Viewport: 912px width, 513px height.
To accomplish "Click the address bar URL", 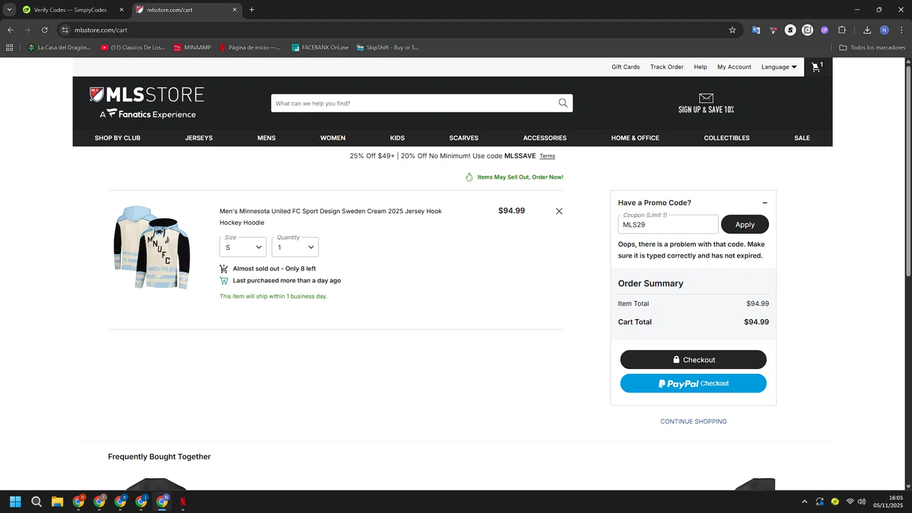I will click(101, 30).
